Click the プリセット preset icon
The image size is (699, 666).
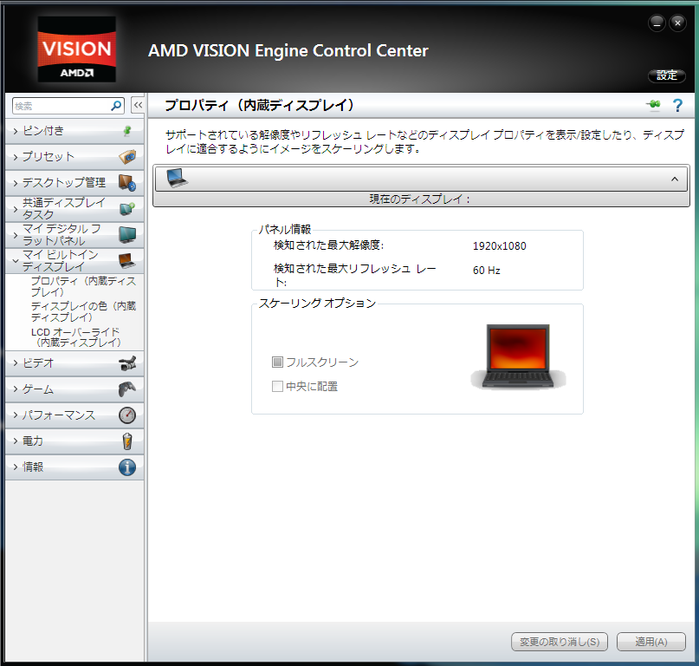point(127,156)
